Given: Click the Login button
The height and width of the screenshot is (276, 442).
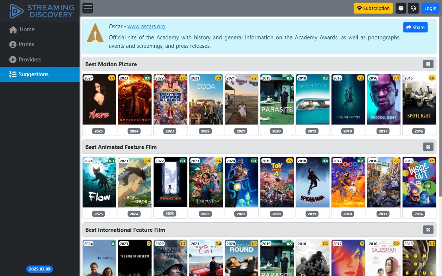Looking at the screenshot, I should (430, 8).
